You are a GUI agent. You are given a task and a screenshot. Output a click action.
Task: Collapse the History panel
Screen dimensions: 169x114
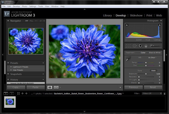8,80
